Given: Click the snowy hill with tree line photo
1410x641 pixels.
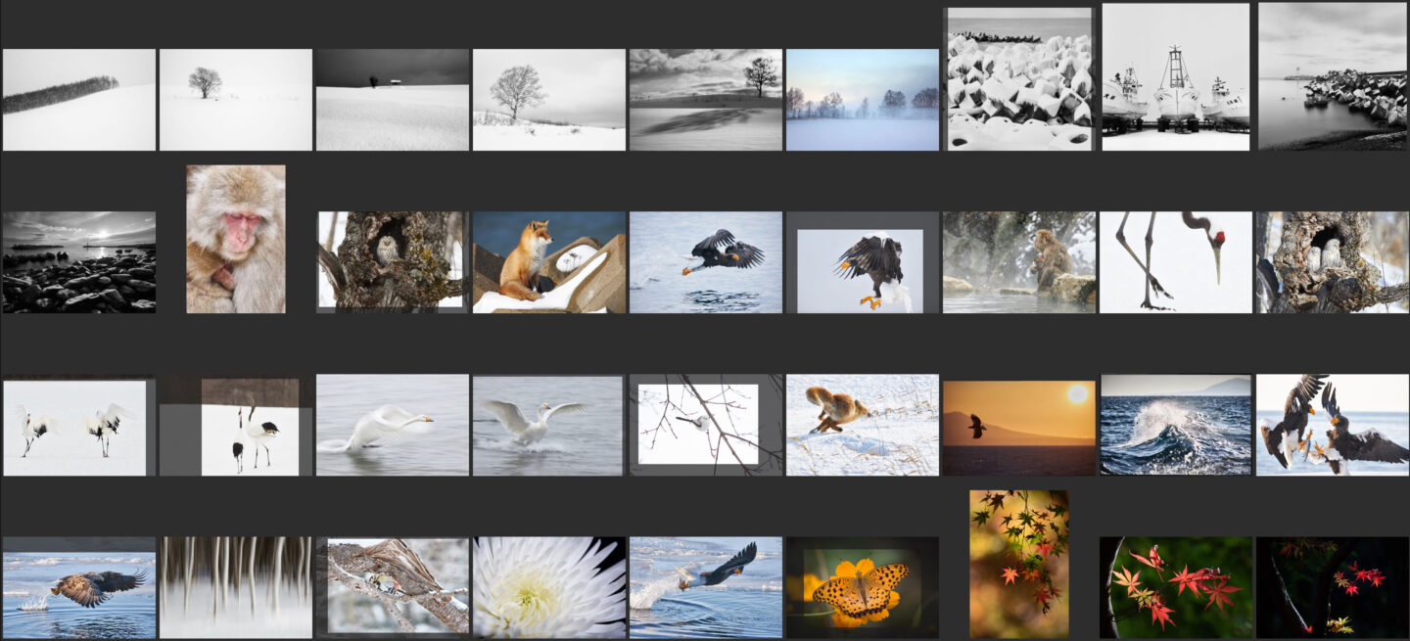Looking at the screenshot, I should (x=78, y=100).
